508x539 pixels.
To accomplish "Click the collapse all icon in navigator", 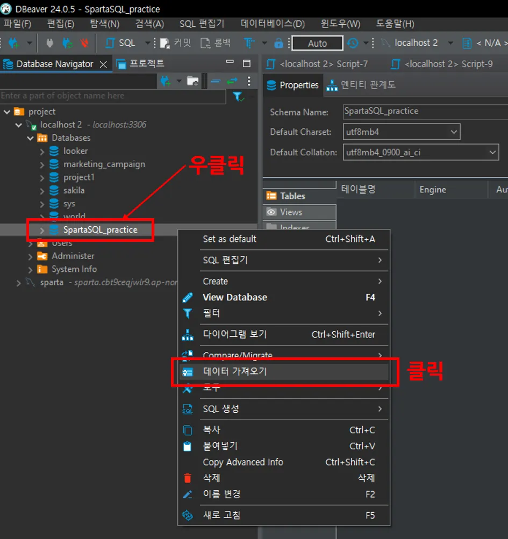I will (x=216, y=81).
